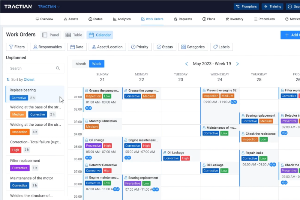Viewport: 300px width, 200px height.
Task: Open Filters funnel button
Action: (16, 47)
